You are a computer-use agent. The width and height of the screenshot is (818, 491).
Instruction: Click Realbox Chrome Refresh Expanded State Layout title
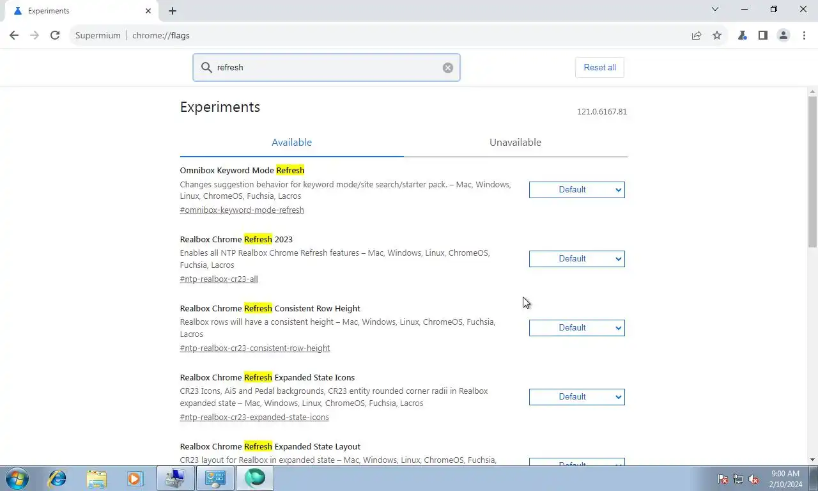pos(270,447)
